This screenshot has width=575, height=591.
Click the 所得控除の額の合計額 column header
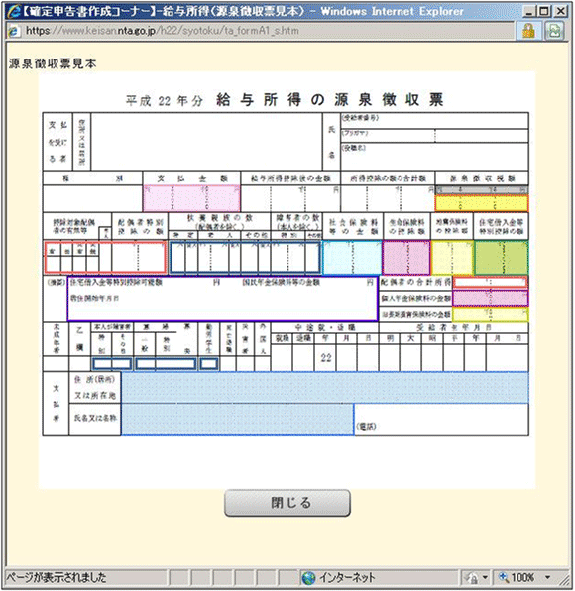[388, 178]
